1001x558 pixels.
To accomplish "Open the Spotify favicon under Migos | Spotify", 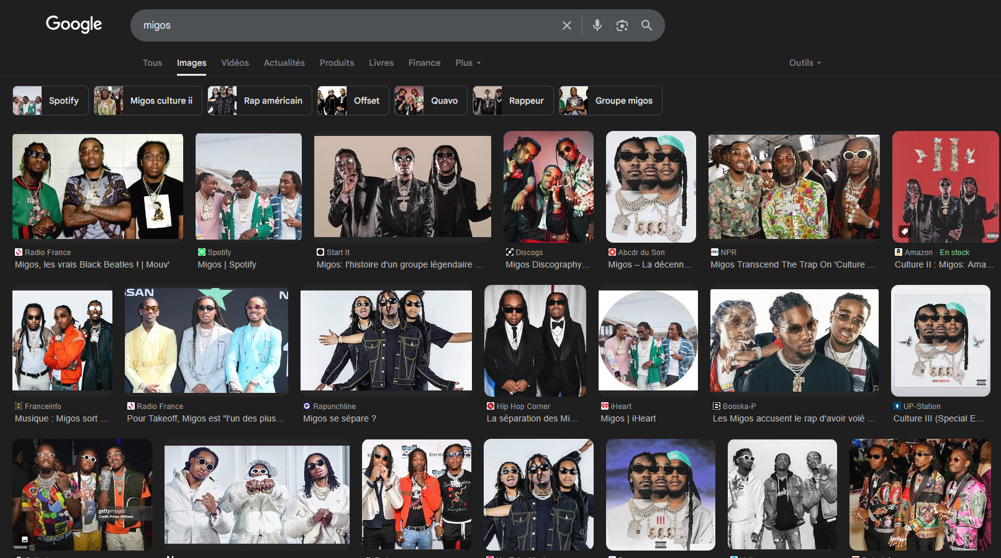I will pyautogui.click(x=201, y=252).
